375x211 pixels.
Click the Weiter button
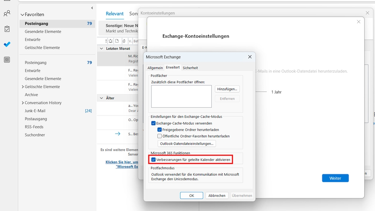[335, 178]
